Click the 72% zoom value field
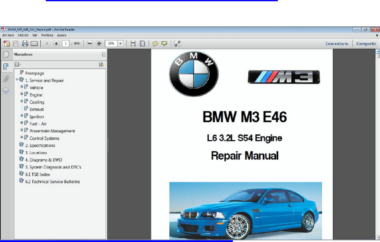This screenshot has width=380, height=242. coord(111,44)
